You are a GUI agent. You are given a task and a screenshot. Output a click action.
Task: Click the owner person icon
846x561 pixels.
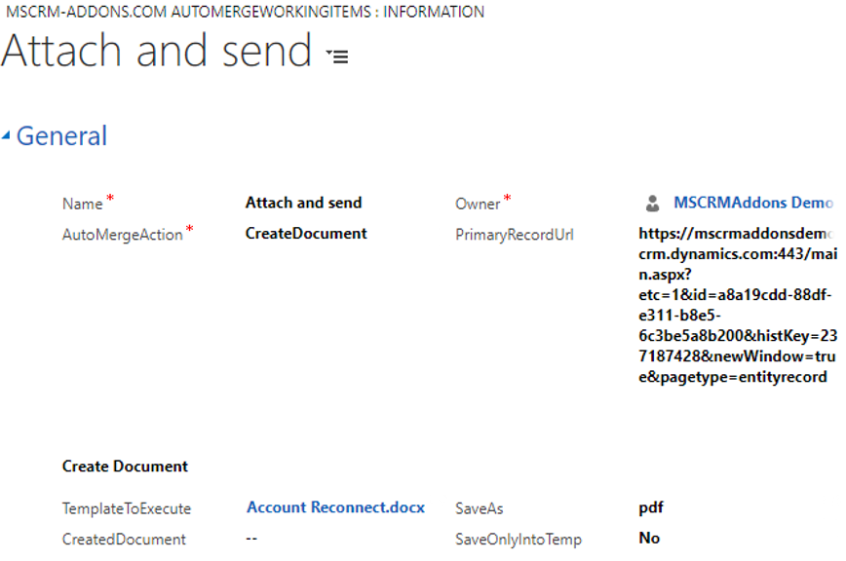tap(652, 204)
